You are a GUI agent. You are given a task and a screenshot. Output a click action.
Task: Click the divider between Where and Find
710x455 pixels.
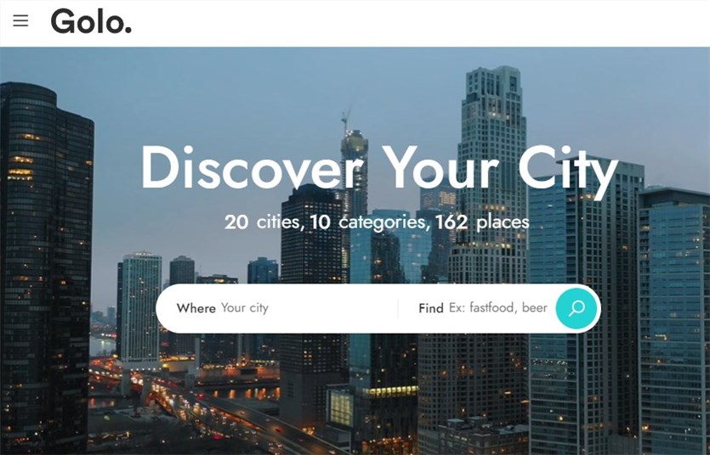(398, 309)
